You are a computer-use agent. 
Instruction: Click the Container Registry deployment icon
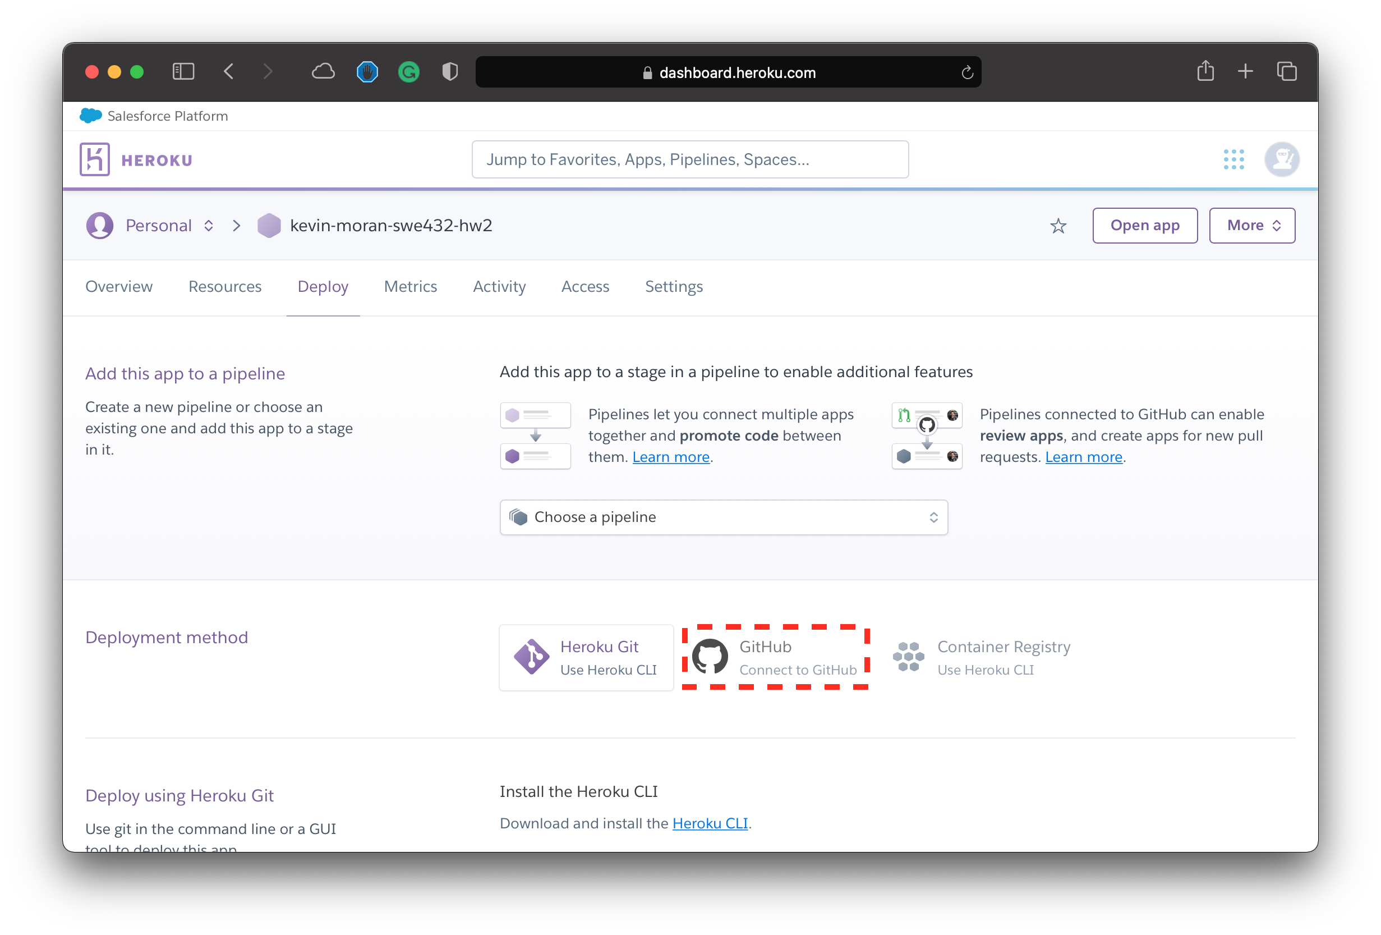(908, 656)
